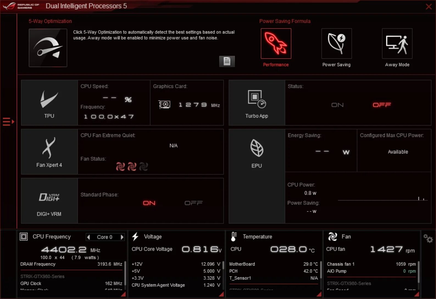Click the CPU Frequency panel scrollbar
436x299 pixels.
click(125, 274)
